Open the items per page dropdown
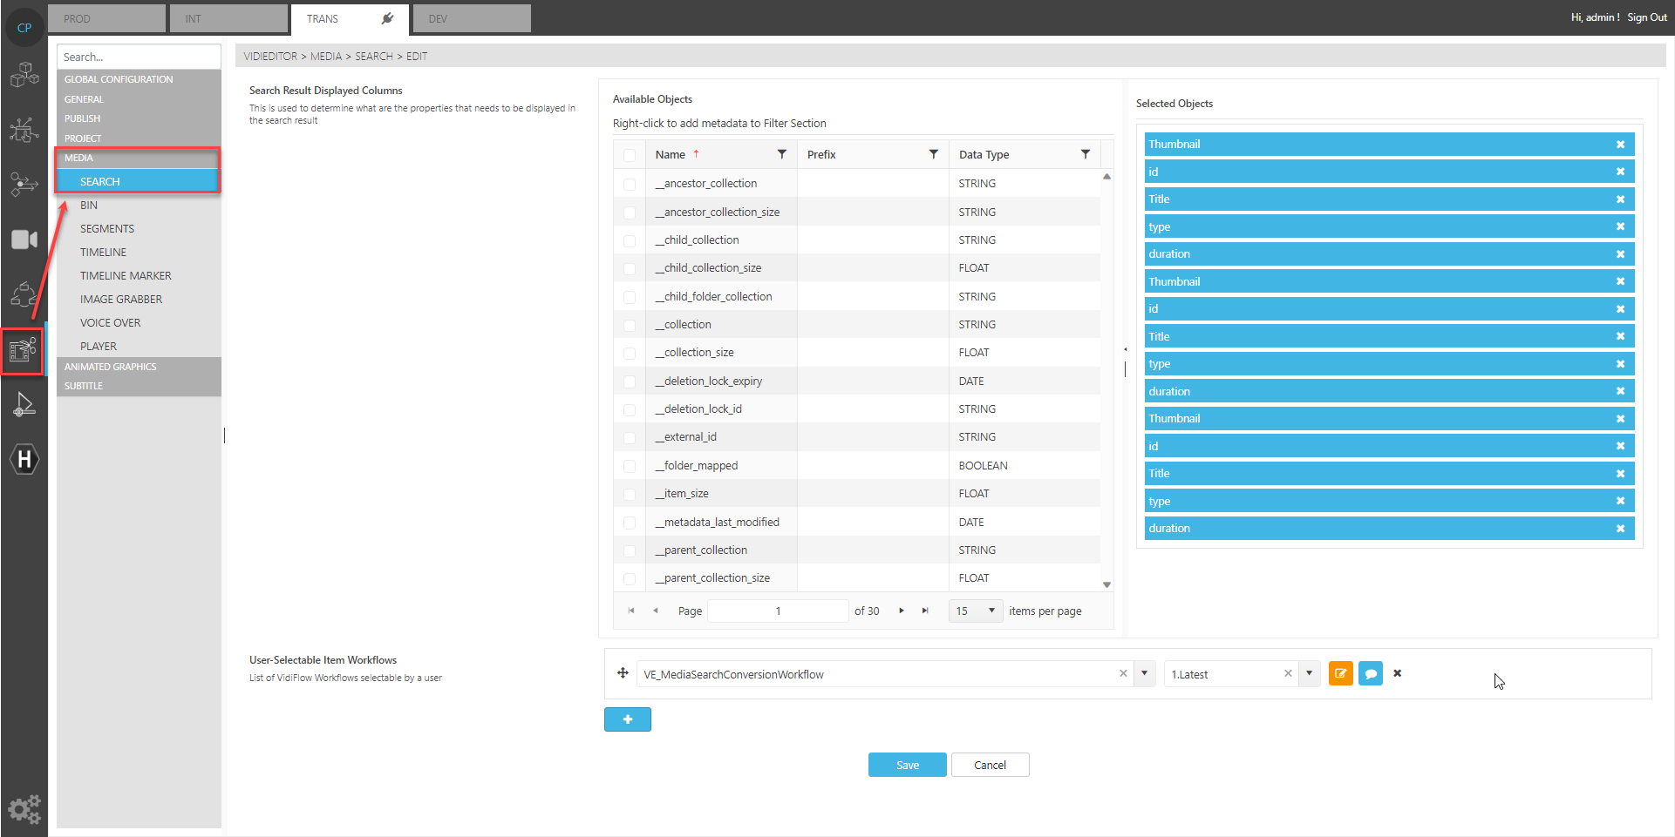This screenshot has height=837, width=1675. (991, 611)
